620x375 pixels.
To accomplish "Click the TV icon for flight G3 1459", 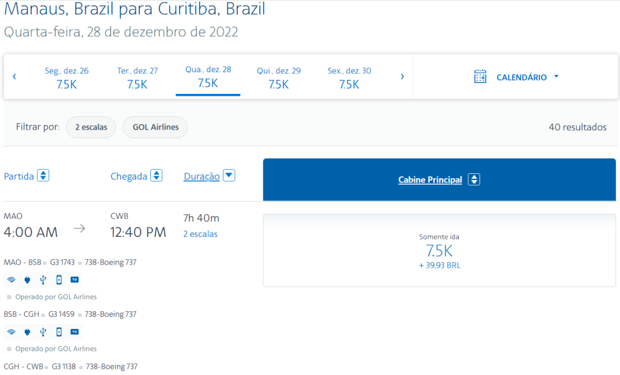I will pos(74,332).
